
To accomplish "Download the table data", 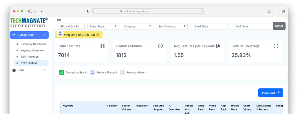I will point(270,93).
